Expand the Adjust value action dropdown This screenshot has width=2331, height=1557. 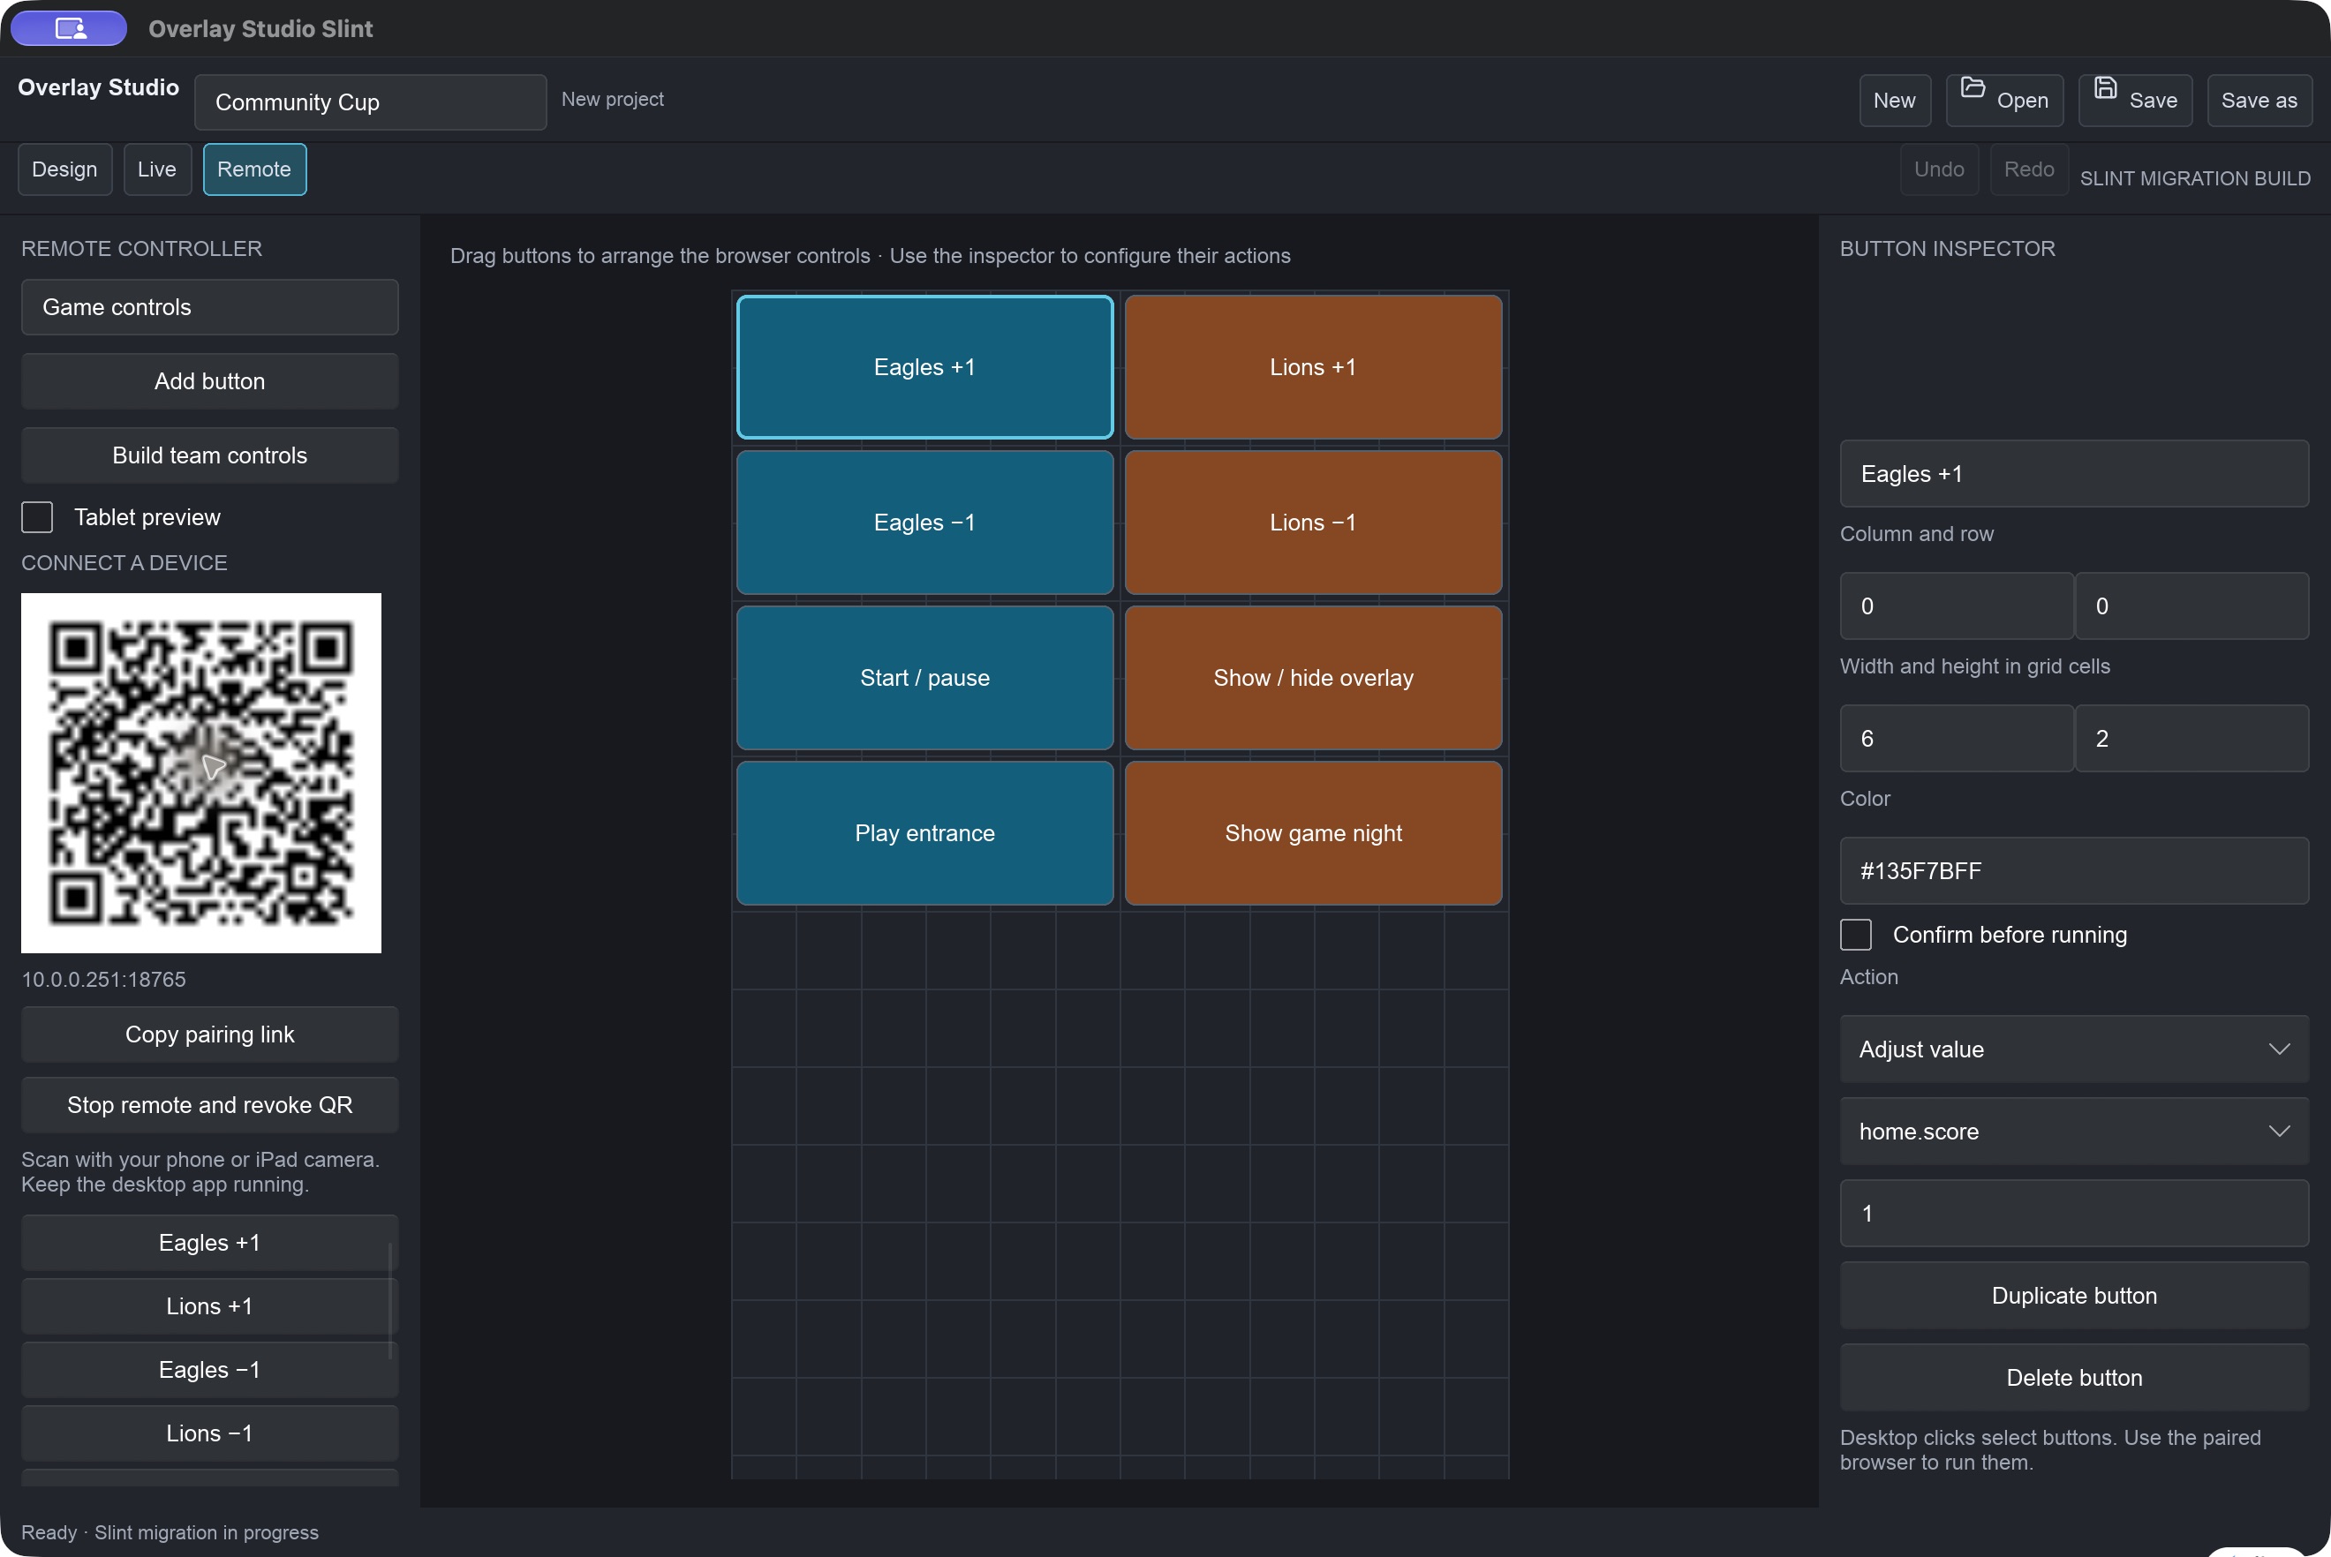click(x=2074, y=1049)
